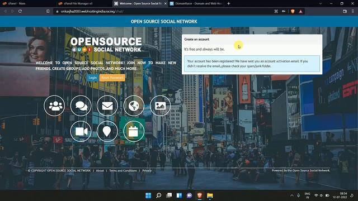Open Brave Shields lion icon
Screen dimensions: 358x201
click(293, 11)
